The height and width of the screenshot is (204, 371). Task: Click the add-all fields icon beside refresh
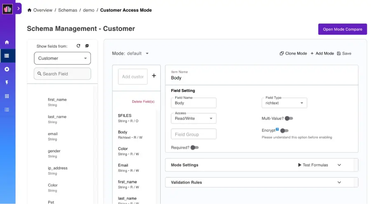pyautogui.click(x=87, y=46)
